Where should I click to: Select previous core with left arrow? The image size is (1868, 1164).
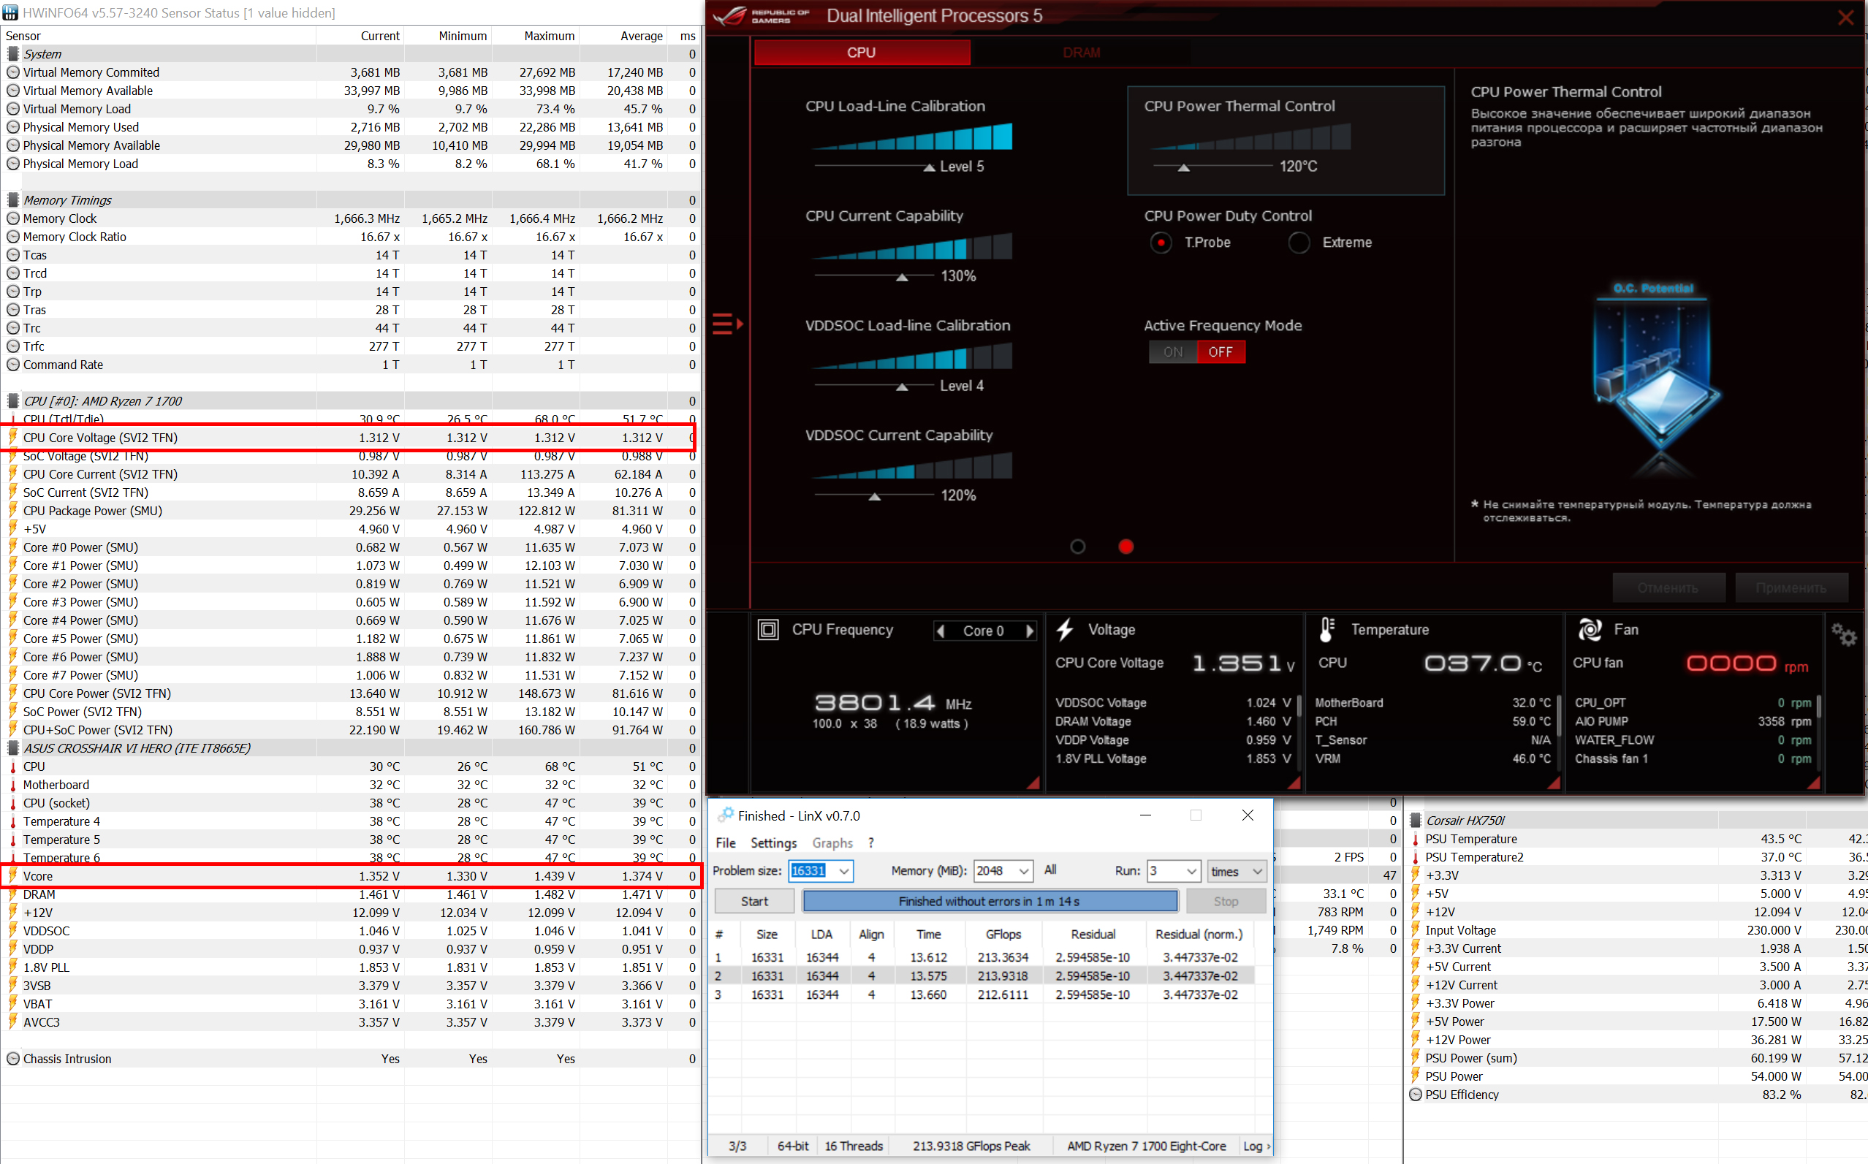click(x=940, y=631)
